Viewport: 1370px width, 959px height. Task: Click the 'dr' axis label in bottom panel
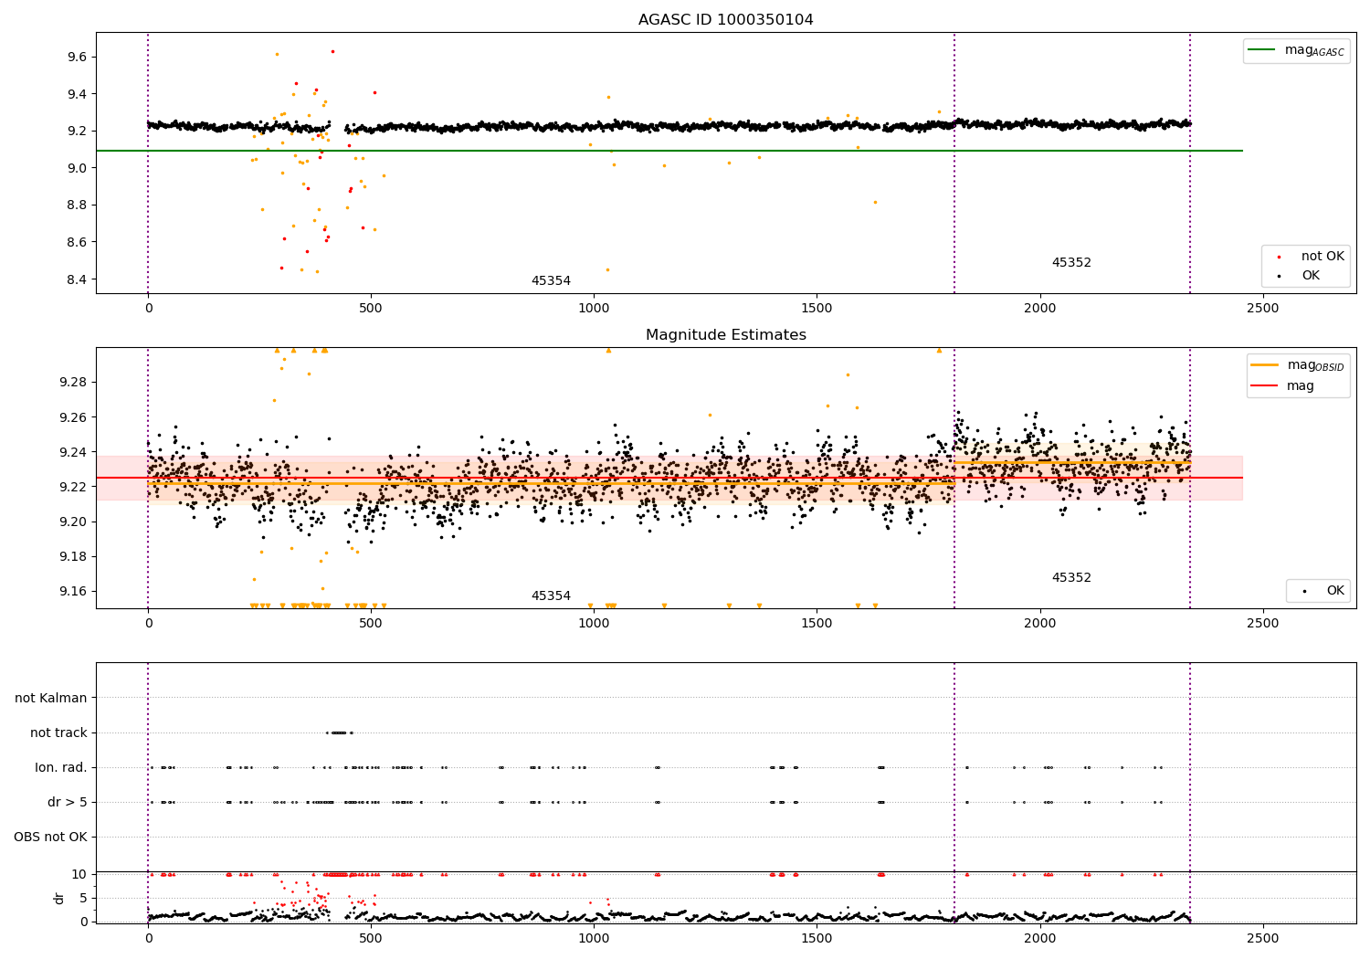(x=59, y=898)
